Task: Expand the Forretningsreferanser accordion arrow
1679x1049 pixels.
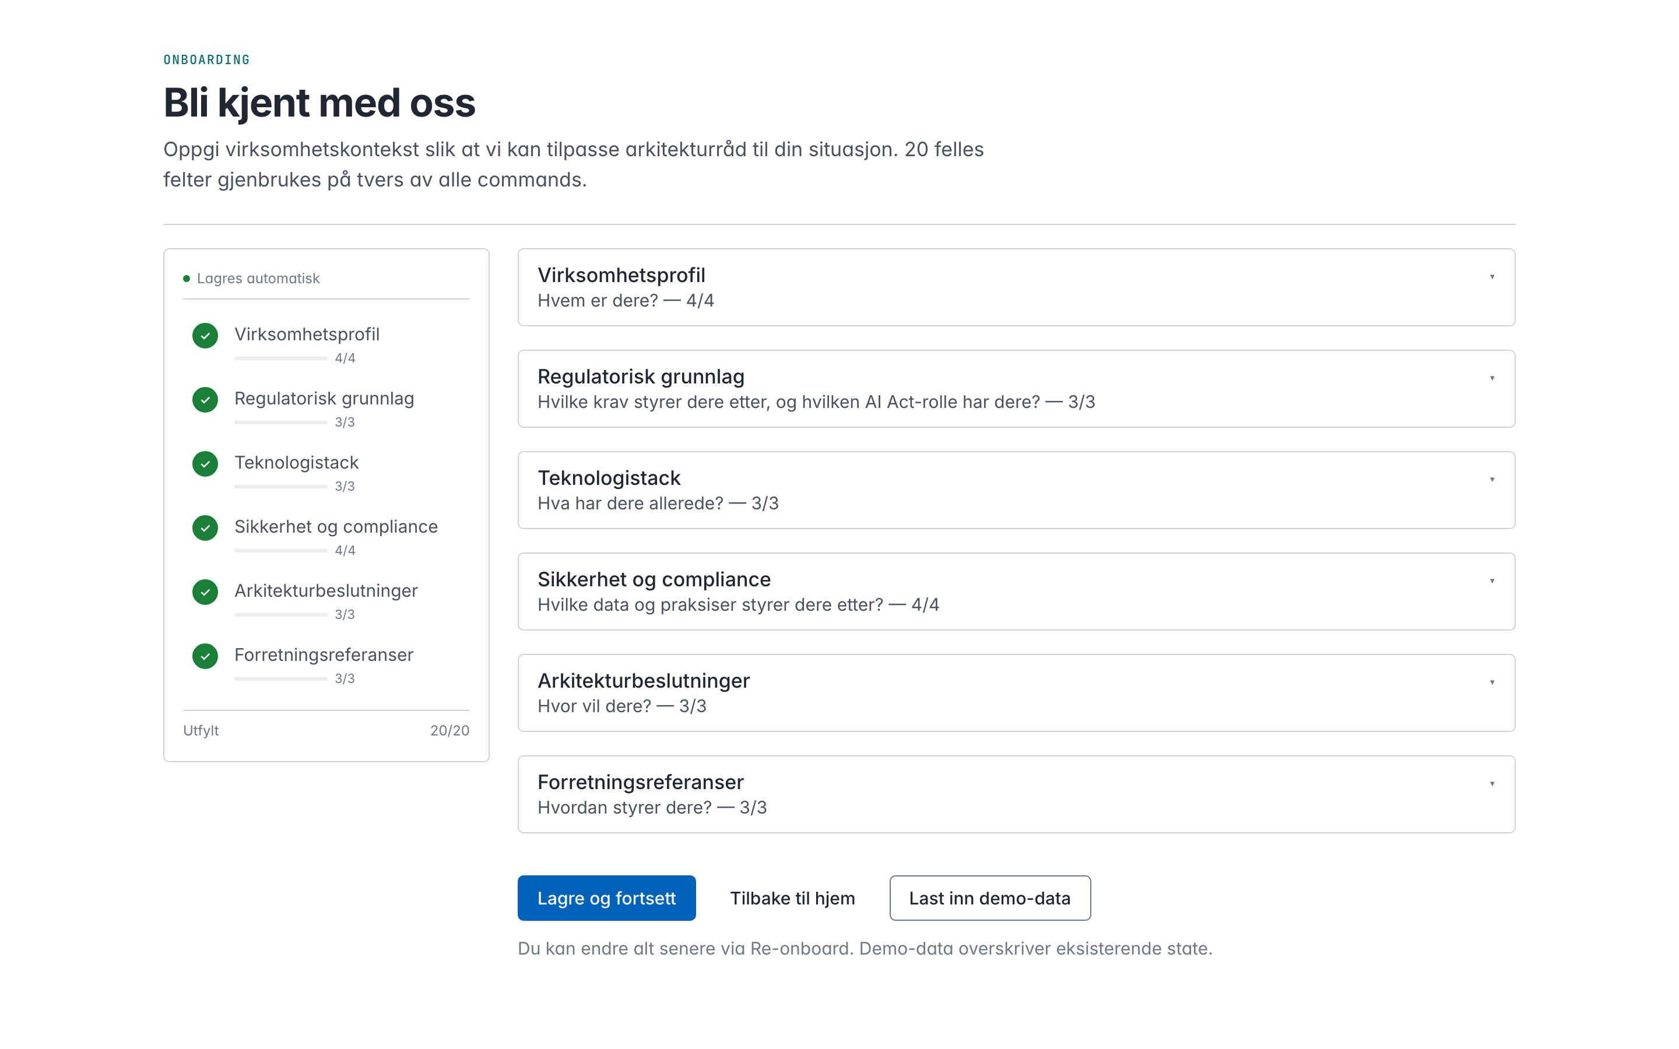Action: [1492, 783]
